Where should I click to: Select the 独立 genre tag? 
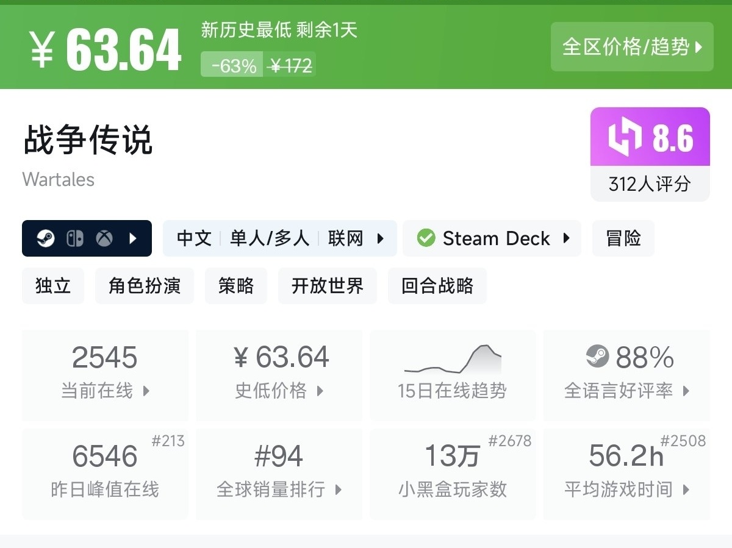point(53,286)
